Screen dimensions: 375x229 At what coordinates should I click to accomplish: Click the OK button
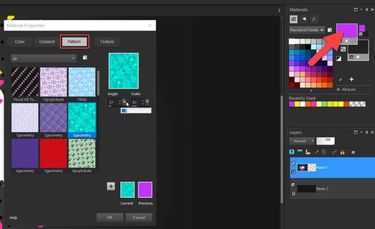coord(109,217)
